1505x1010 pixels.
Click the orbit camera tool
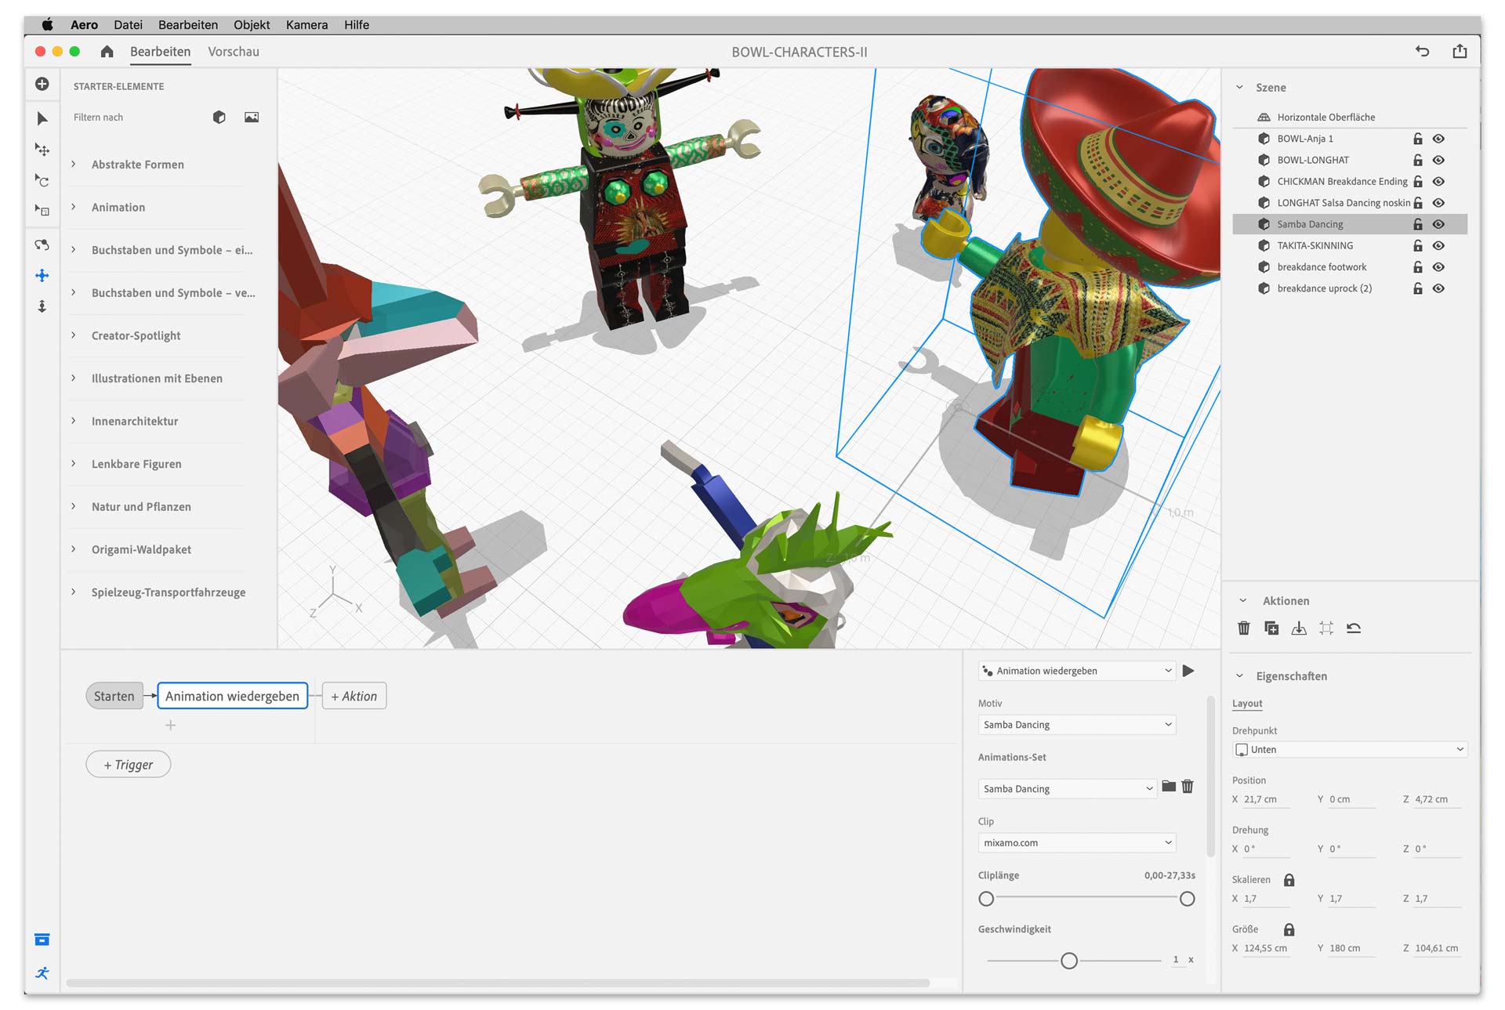(x=42, y=244)
